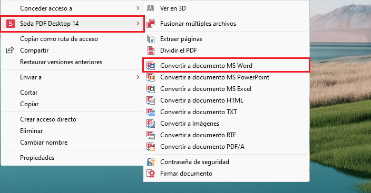
Task: Click the TXT conversion icon
Action: tap(151, 112)
